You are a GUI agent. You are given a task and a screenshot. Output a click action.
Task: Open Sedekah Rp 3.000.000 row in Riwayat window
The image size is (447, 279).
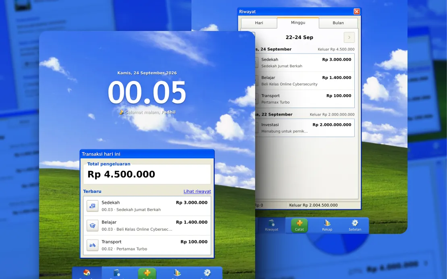tap(305, 63)
